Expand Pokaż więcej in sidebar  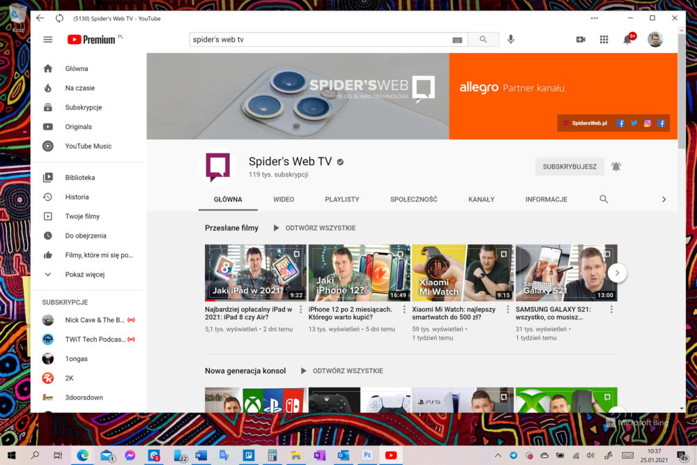[x=86, y=274]
